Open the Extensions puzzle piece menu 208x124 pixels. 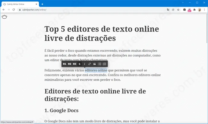[195, 10]
